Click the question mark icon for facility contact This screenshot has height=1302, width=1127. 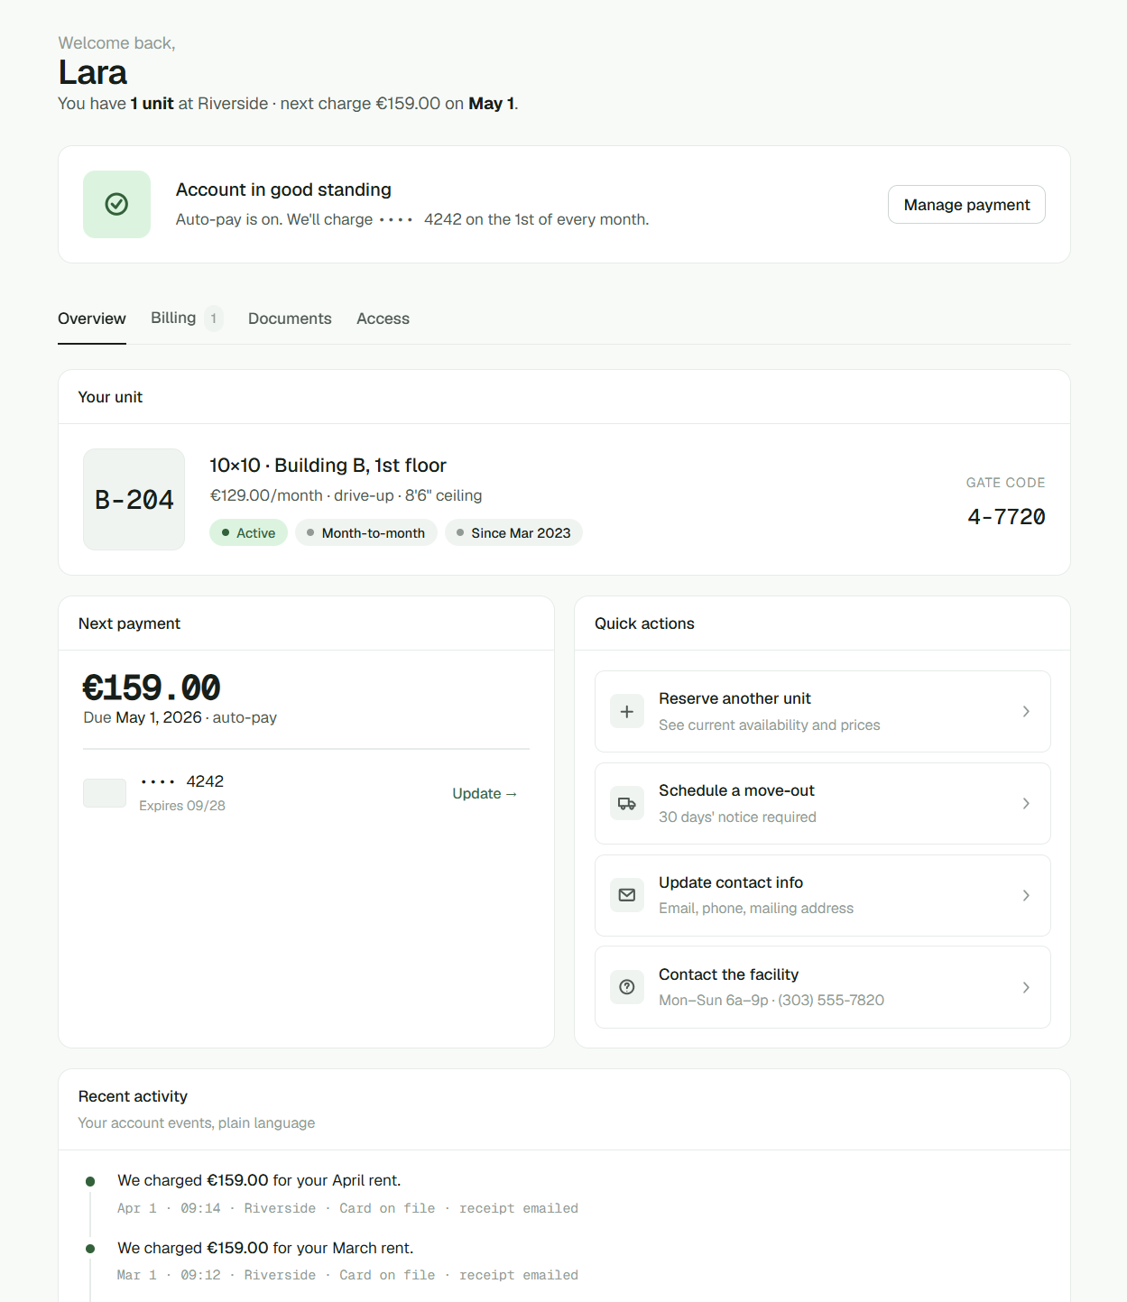627,987
